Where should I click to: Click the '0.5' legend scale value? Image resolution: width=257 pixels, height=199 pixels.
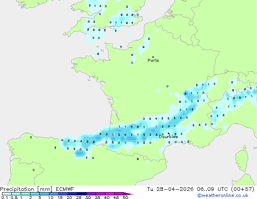click(14, 197)
